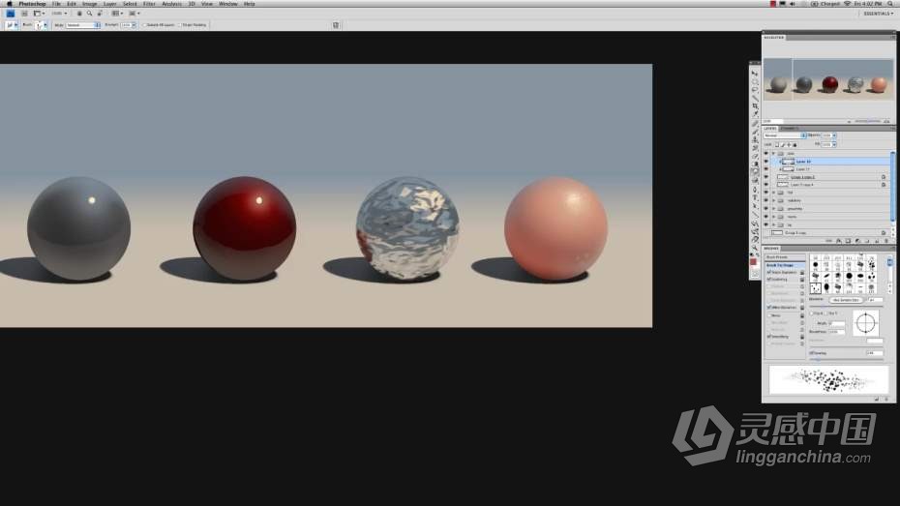900x506 pixels.
Task: Open the layer blend mode dropdown
Action: pyautogui.click(x=784, y=135)
